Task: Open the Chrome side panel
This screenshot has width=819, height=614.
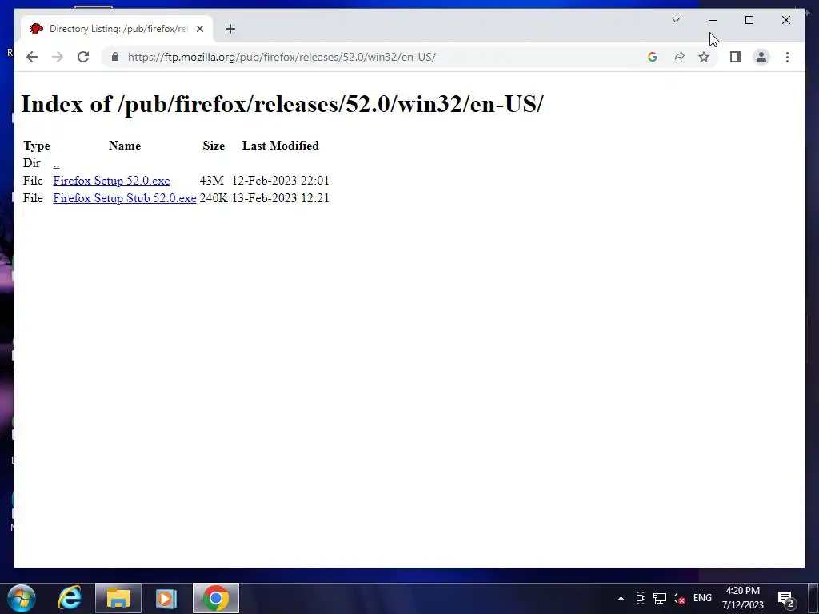Action: click(736, 57)
